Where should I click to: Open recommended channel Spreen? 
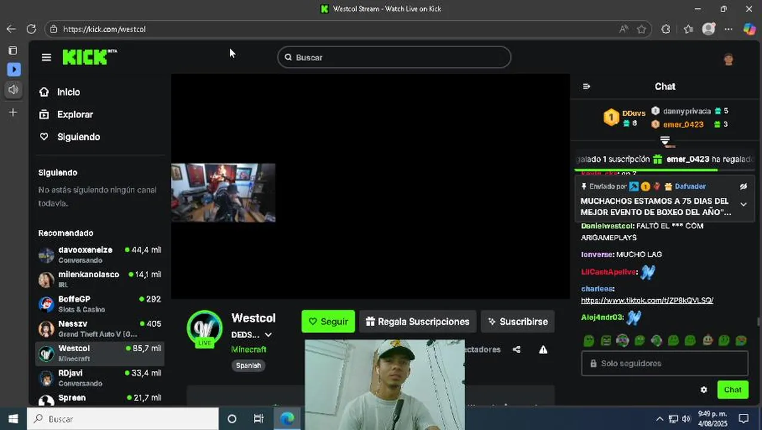(100, 399)
